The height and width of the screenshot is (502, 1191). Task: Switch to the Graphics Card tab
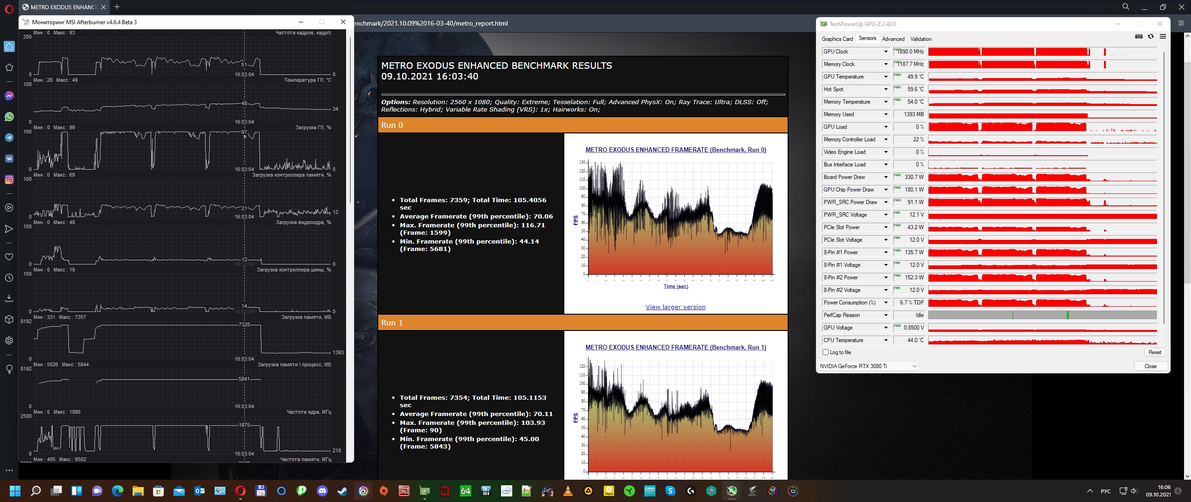[837, 39]
